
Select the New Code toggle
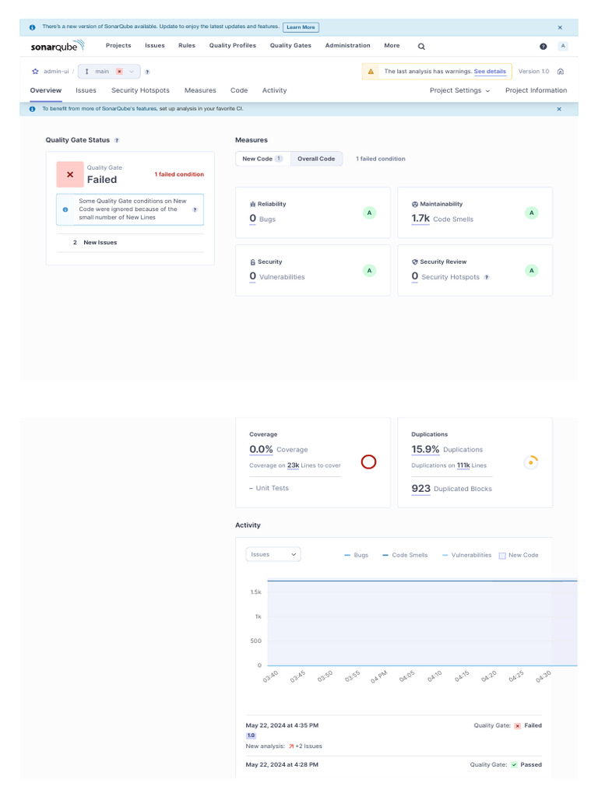coord(262,159)
